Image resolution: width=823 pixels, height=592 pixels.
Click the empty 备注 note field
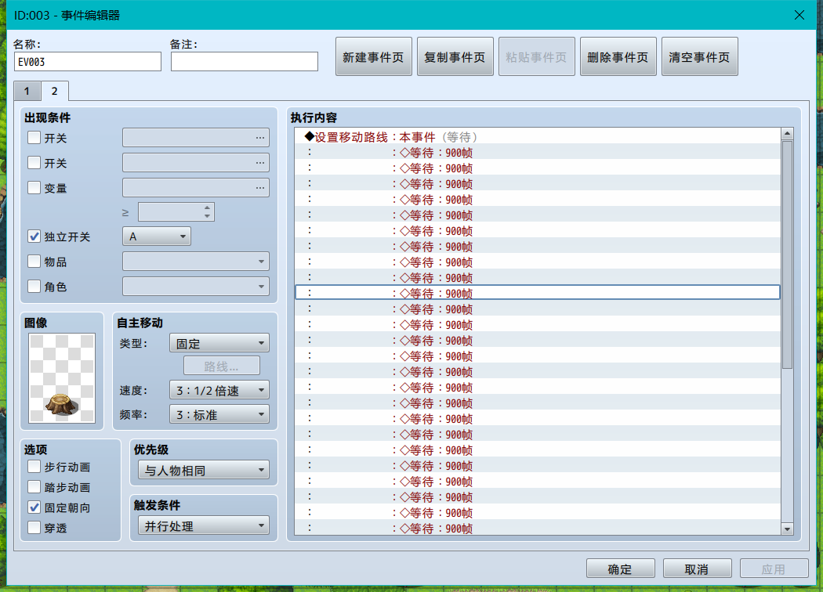coord(245,61)
